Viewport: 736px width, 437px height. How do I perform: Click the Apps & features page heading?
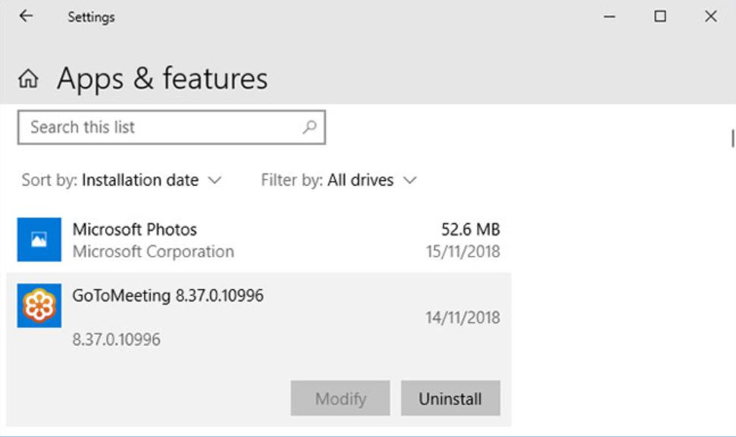coord(162,79)
